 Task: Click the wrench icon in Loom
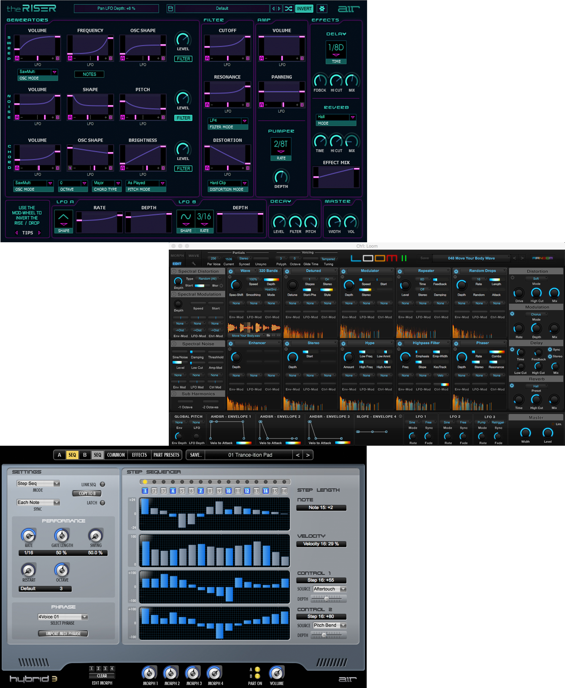[x=194, y=263]
